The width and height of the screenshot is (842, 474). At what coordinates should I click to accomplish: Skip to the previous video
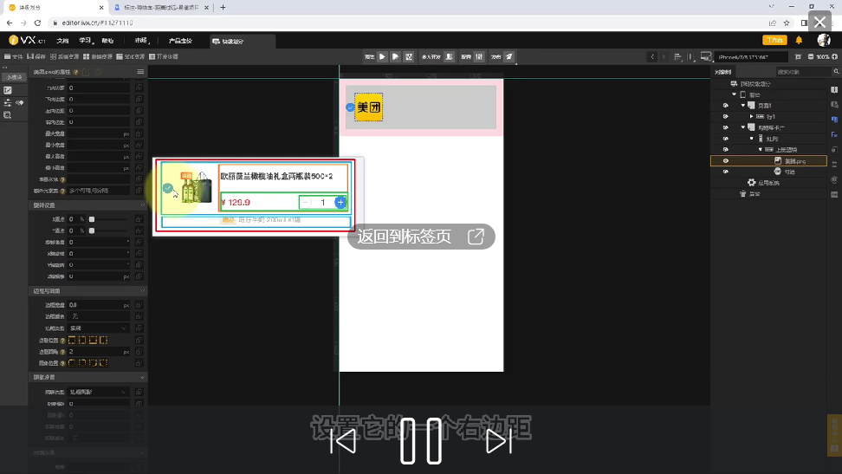(x=343, y=441)
